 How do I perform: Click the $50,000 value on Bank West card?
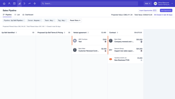(139, 39)
